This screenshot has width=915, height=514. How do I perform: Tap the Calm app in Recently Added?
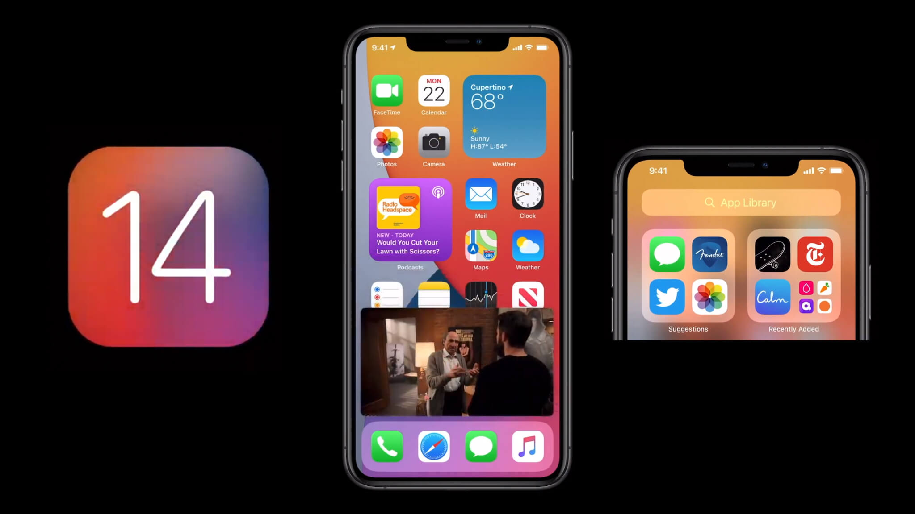(772, 296)
